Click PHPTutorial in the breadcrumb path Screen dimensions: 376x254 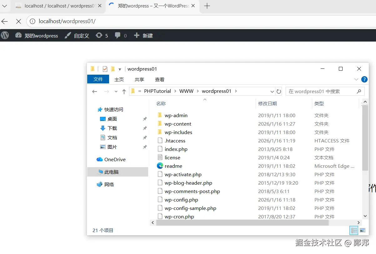click(x=158, y=91)
